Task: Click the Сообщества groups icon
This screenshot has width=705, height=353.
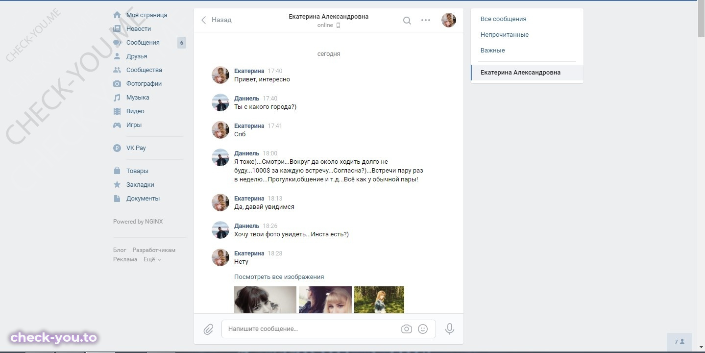Action: click(x=117, y=70)
